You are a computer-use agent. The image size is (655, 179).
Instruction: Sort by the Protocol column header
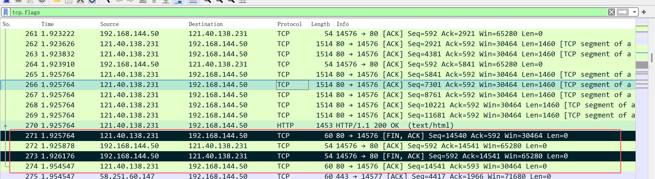[x=292, y=24]
